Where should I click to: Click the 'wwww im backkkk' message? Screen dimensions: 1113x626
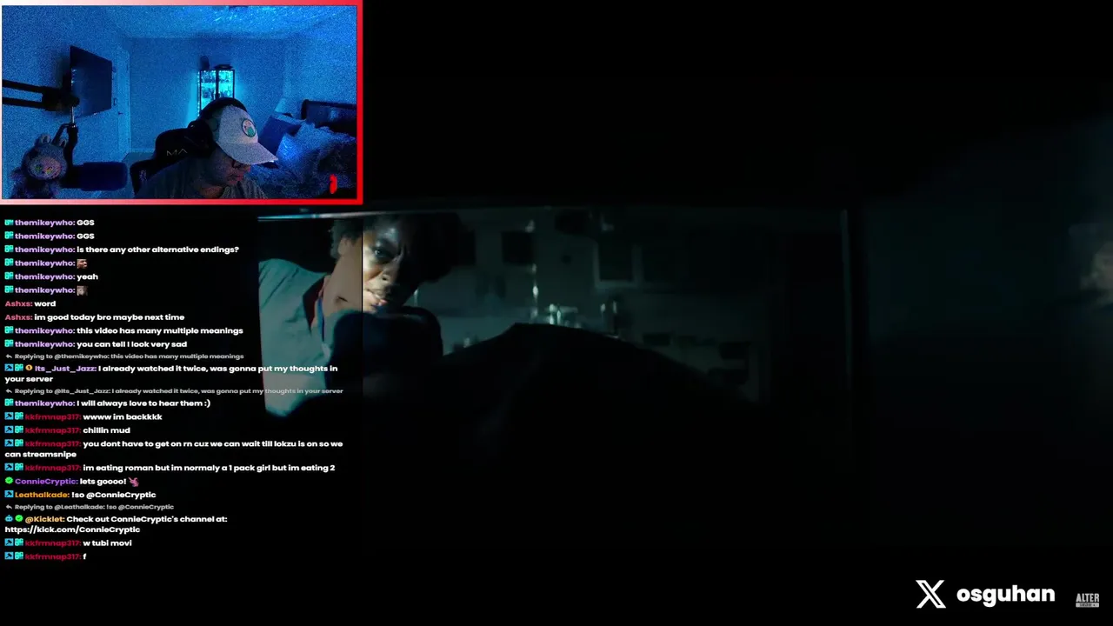click(123, 416)
